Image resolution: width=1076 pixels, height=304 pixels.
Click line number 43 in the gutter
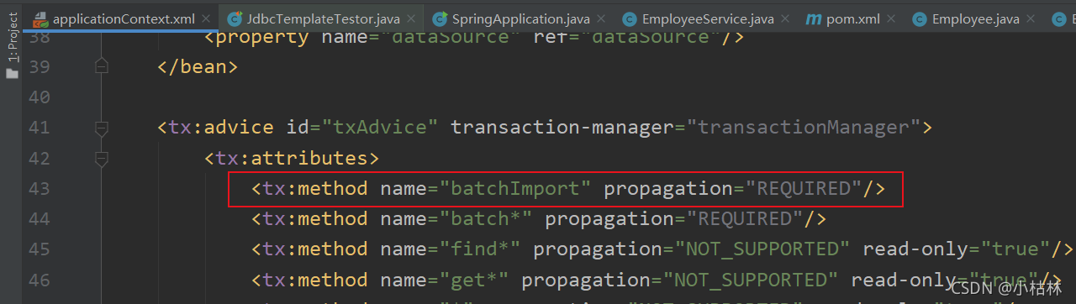point(40,189)
